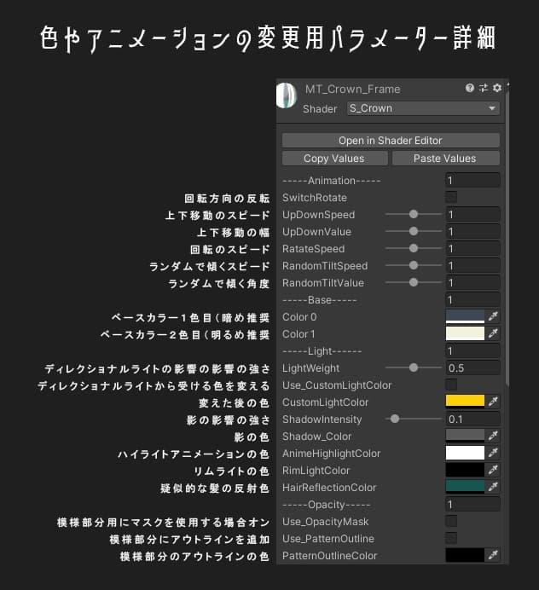Open the PatternOutlineColor swatch
The width and height of the screenshot is (539, 590).
coord(465,555)
